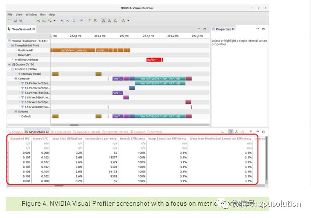Switch to the OpenACC Details tab
This screenshot has height=218, width=311.
click(86, 132)
